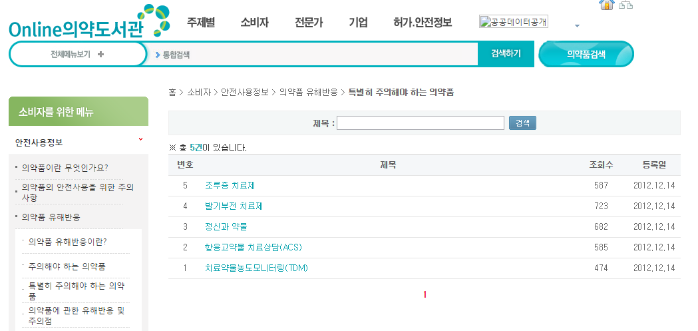The image size is (698, 331).
Task: Click the small 검색 button beside 제목 field
Action: pyautogui.click(x=522, y=123)
